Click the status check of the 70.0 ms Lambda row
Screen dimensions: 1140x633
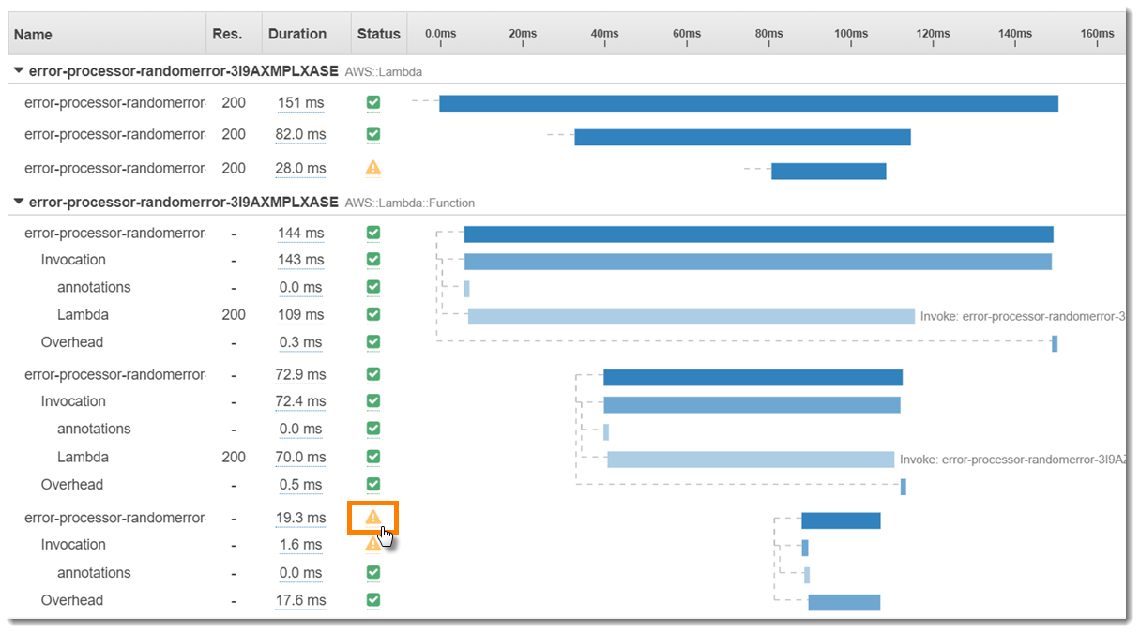point(373,457)
